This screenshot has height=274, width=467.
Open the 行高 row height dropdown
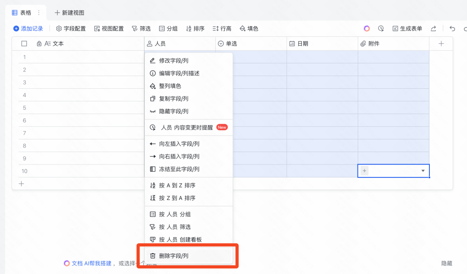click(222, 29)
